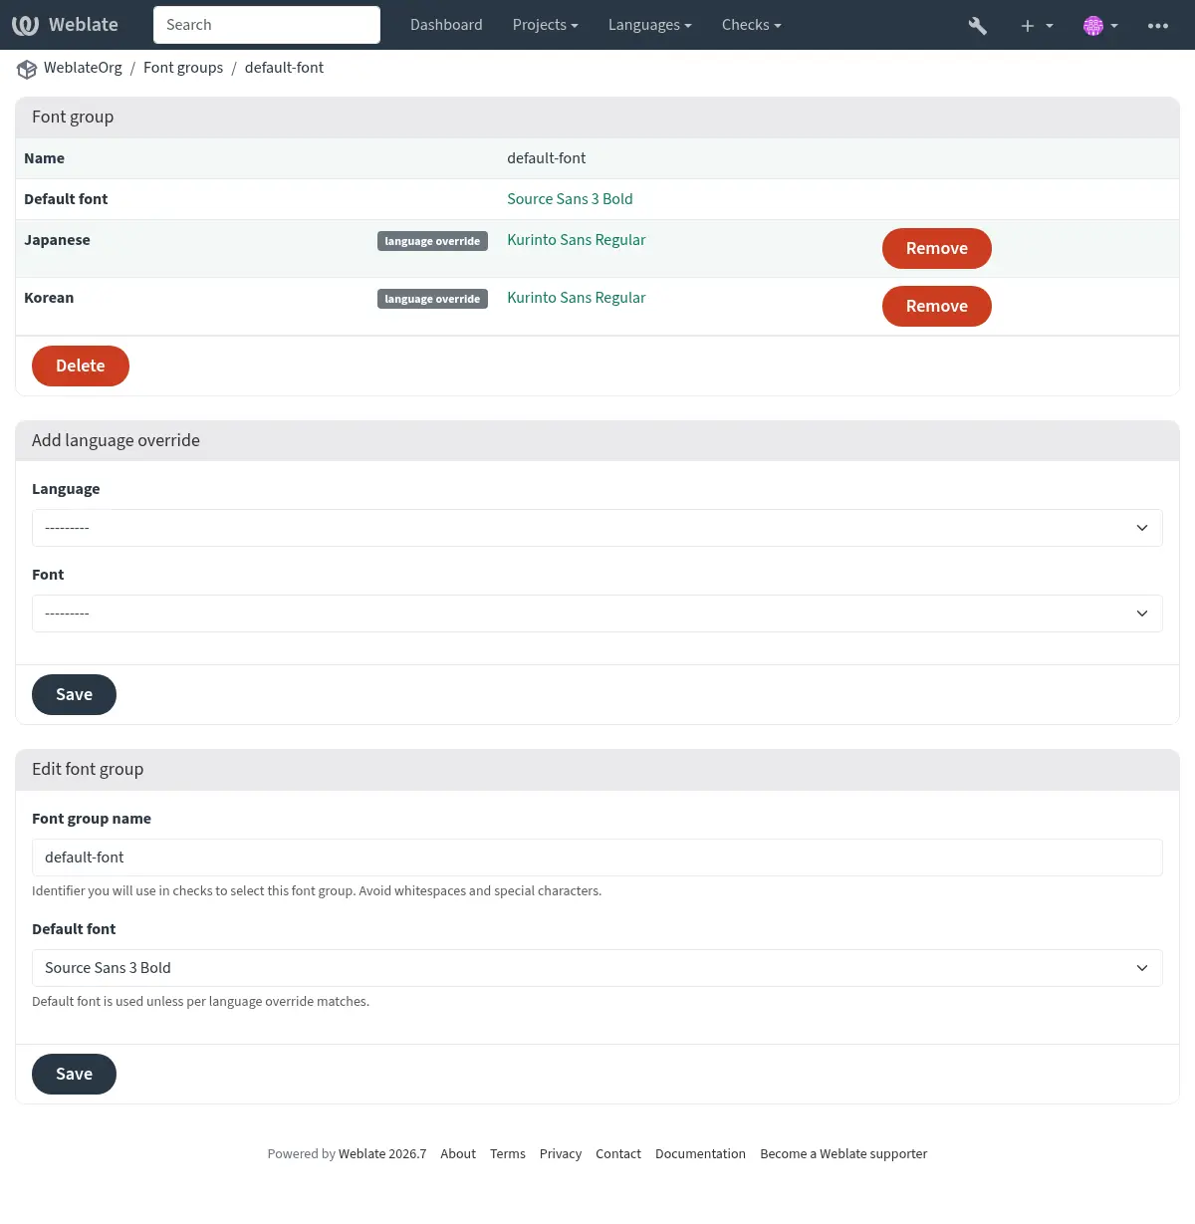Expand the Language override dropdown
1195x1224 pixels.
(597, 528)
